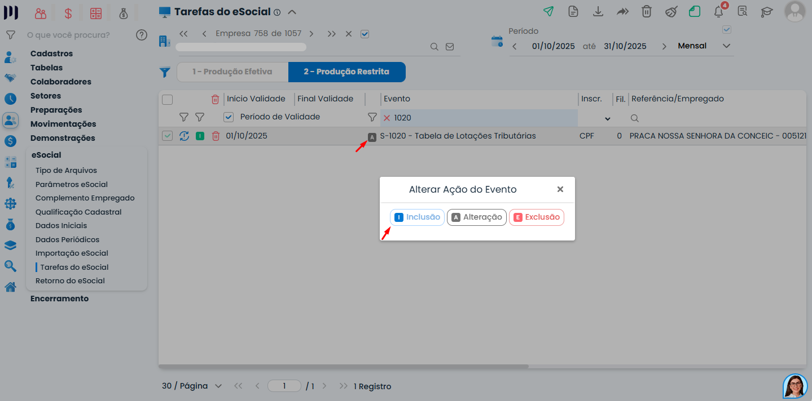Toggle the checked checkbox on the S-1020 row
This screenshot has height=401, width=812.
pyautogui.click(x=167, y=136)
